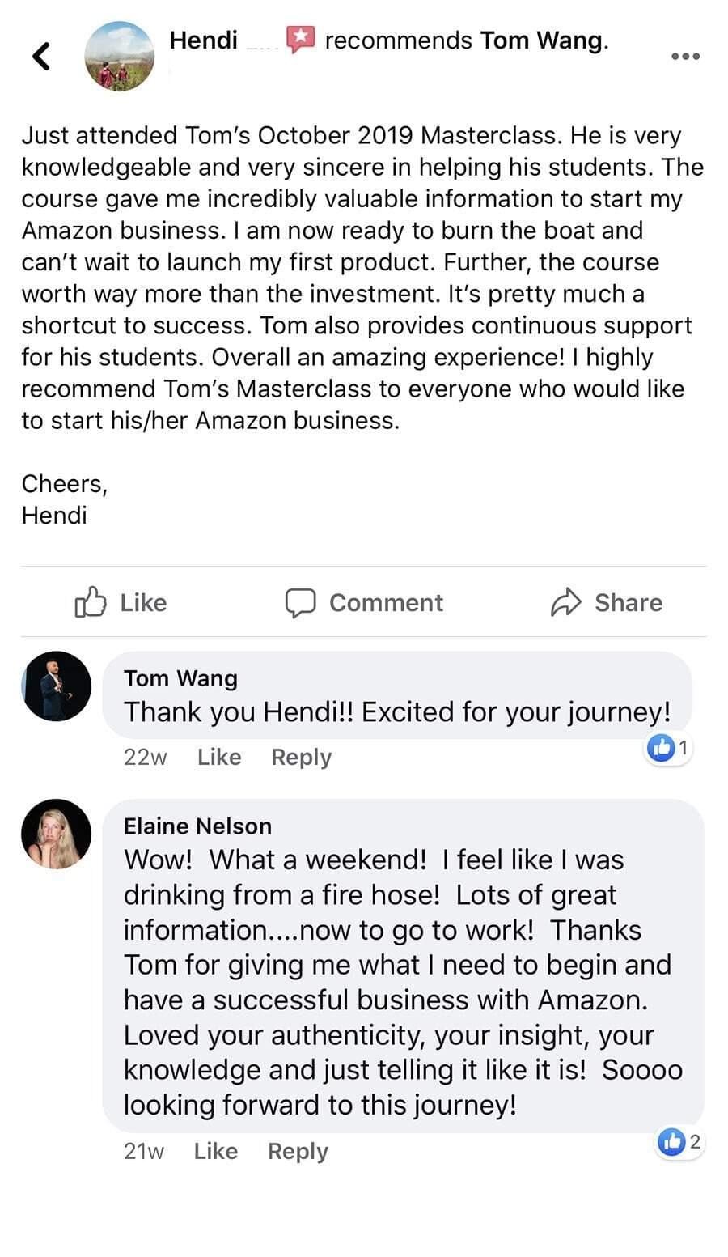Like Tom Wang's thank-you comment
Image resolution: width=728 pixels, height=1257 pixels.
click(219, 757)
